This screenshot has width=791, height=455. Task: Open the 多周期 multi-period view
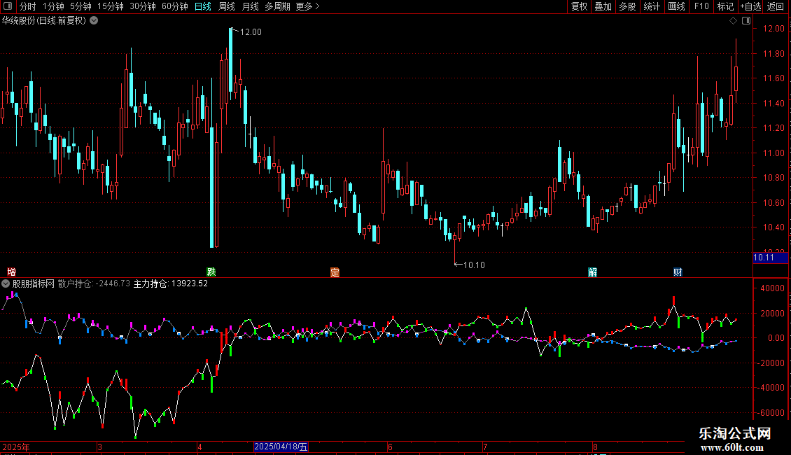[x=277, y=6]
